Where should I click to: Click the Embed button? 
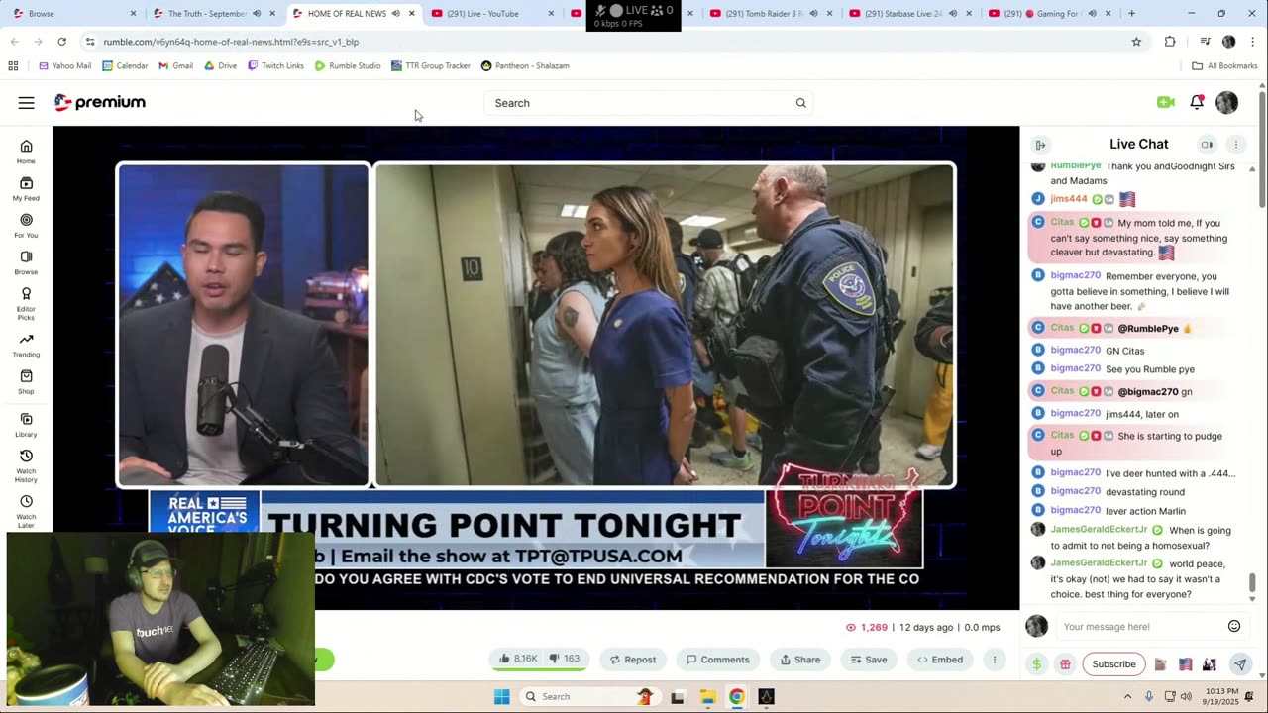(940, 660)
